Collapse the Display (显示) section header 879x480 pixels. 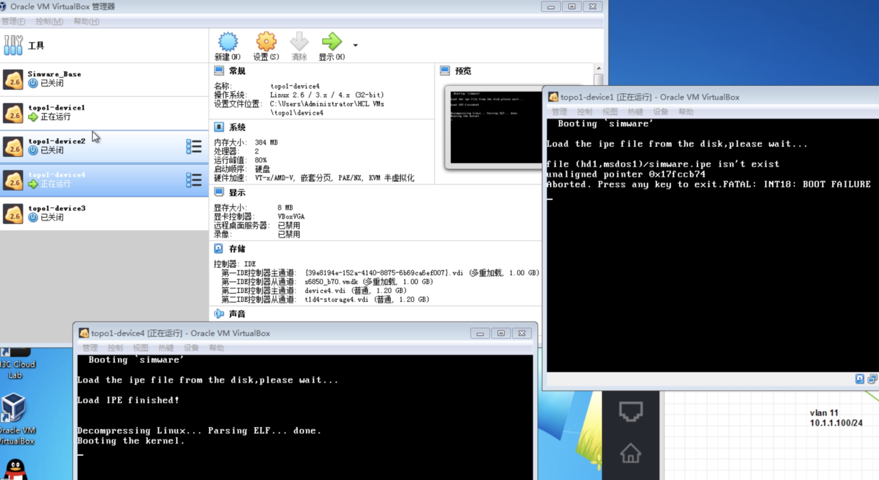point(237,192)
